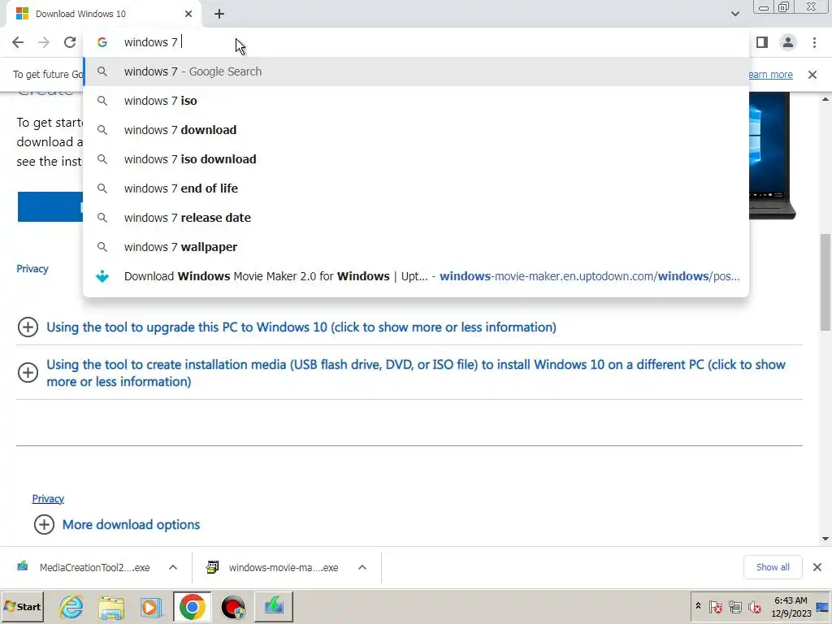Expand More download options
This screenshot has height=624, width=832.
point(131,525)
